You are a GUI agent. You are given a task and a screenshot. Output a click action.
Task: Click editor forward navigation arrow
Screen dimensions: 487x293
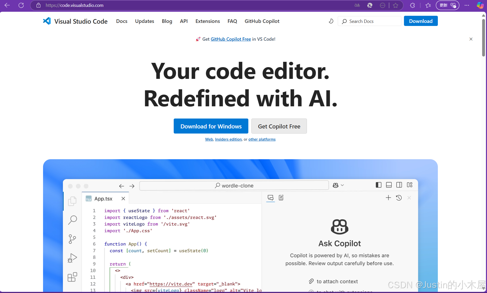(132, 186)
